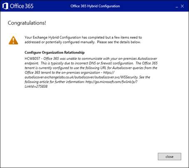Image resolution: width=189 pixels, height=168 pixels.
Task: Open the go.microsoft.com fwlink article URL
Action: (x=111, y=82)
